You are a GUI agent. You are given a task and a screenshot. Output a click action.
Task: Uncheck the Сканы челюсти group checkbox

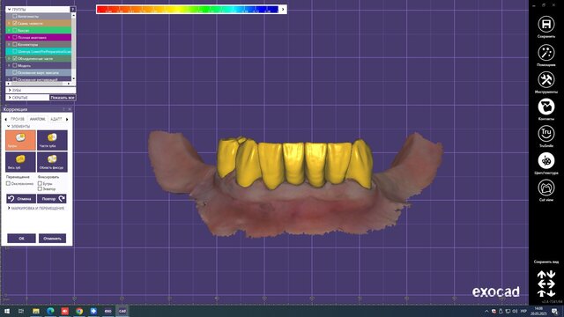(15, 23)
